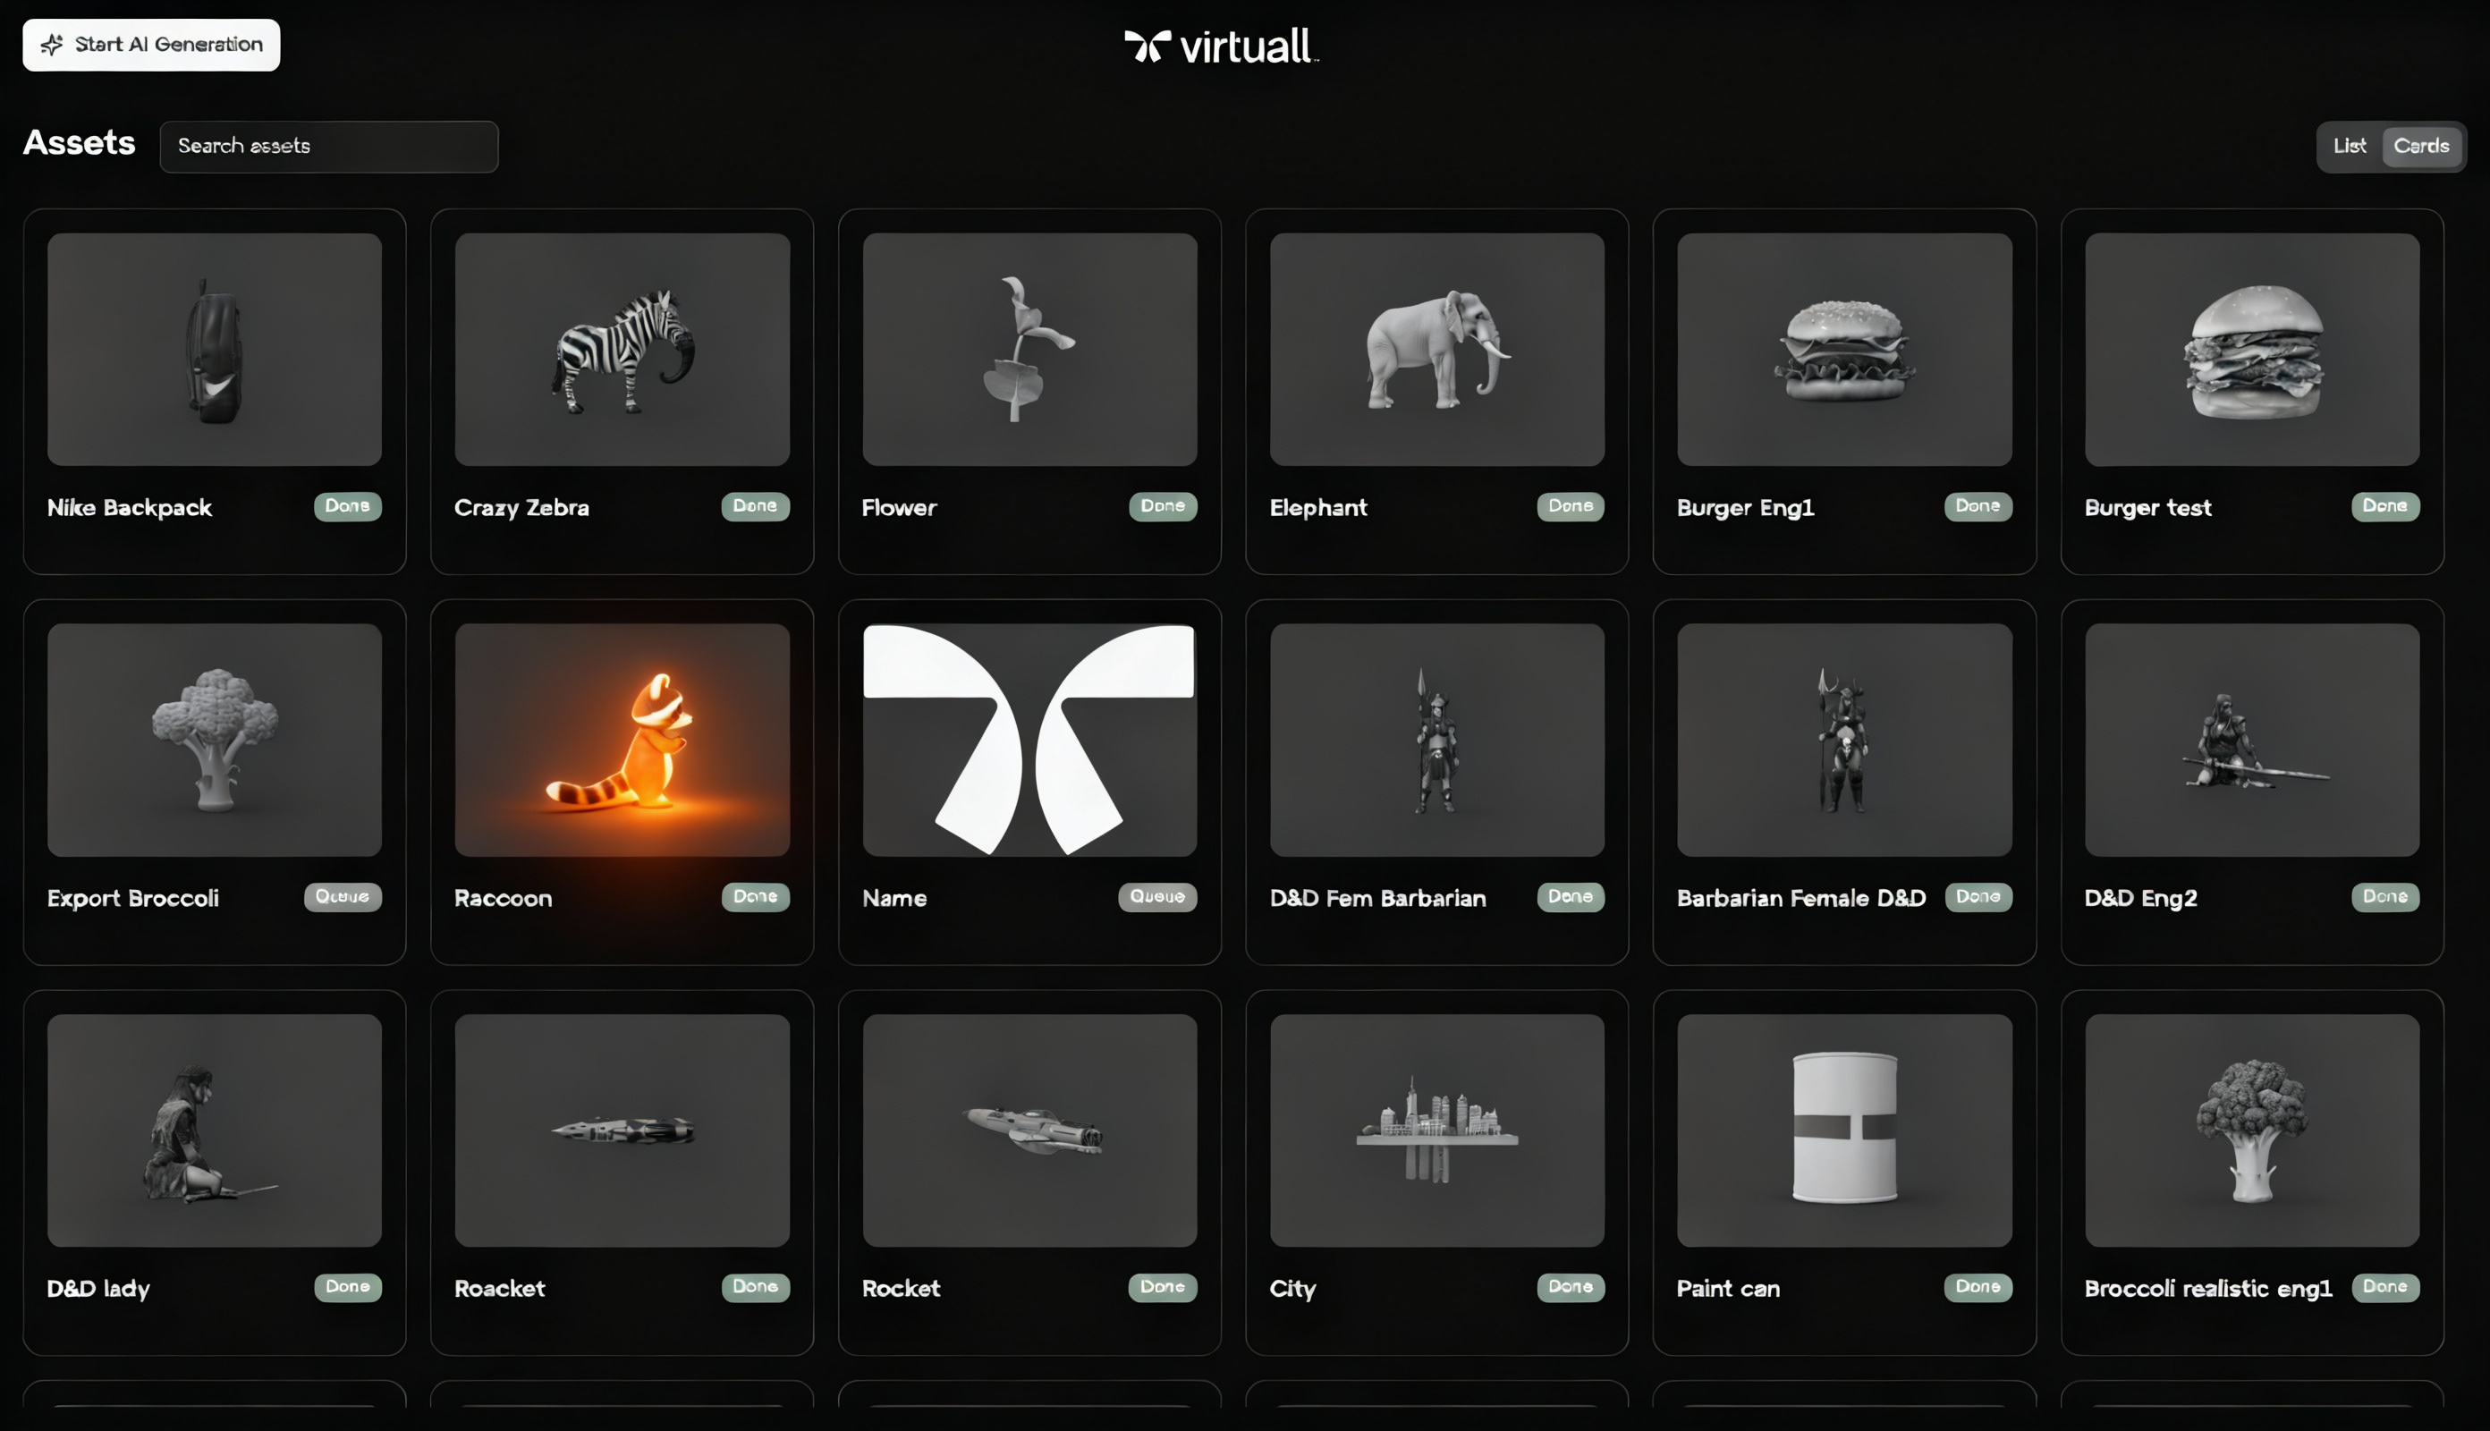This screenshot has width=2490, height=1431.
Task: Click the virtuall logo at top
Action: coord(1221,47)
